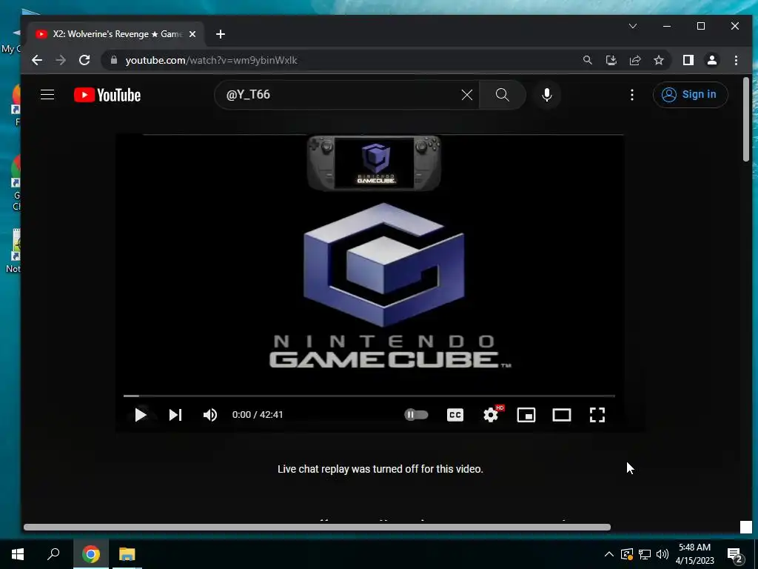Turn on closed captions
The height and width of the screenshot is (569, 758).
click(x=455, y=415)
